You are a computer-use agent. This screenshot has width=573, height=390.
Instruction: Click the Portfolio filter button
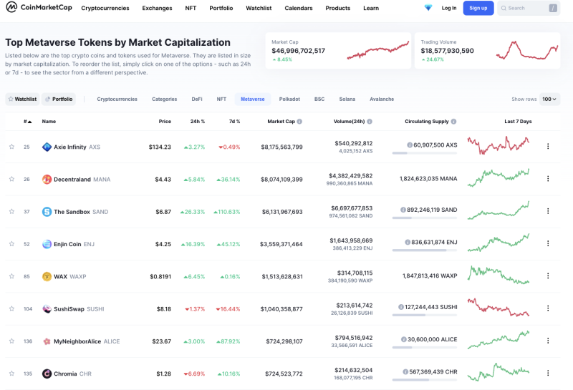click(59, 99)
